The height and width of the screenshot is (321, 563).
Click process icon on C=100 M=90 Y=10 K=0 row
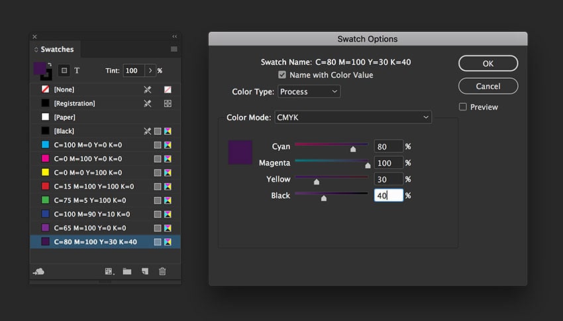(158, 214)
